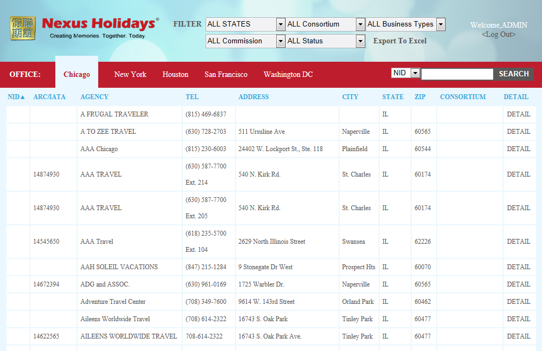Sort table by TEL column header
Viewport: 542px width, 351px height.
(192, 96)
